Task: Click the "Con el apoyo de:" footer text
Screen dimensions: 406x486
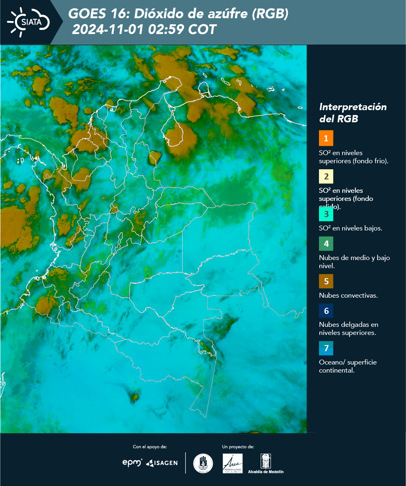Action: coord(150,447)
